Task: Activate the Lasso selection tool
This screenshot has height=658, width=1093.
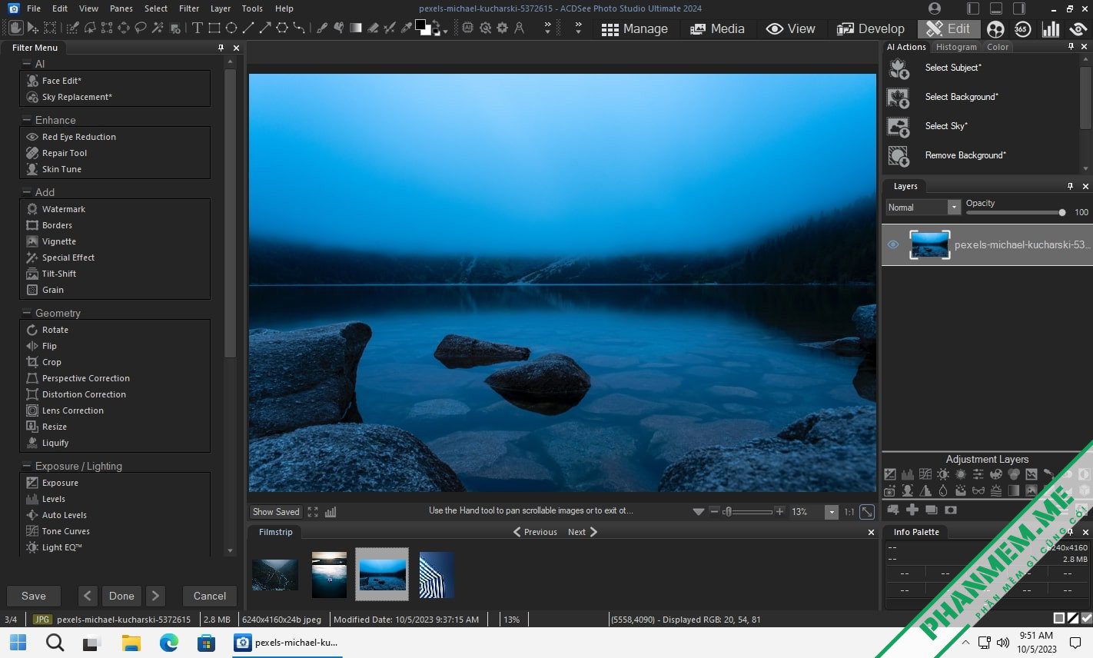Action: click(x=141, y=28)
